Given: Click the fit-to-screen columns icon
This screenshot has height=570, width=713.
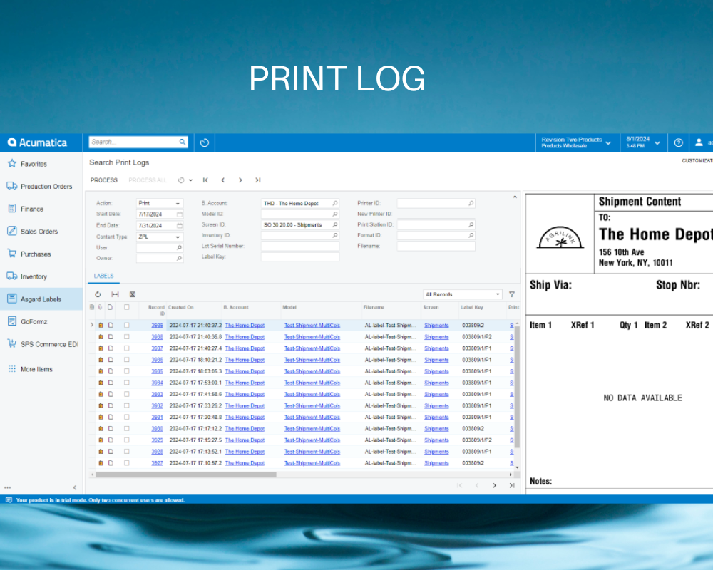Looking at the screenshot, I should pyautogui.click(x=115, y=294).
